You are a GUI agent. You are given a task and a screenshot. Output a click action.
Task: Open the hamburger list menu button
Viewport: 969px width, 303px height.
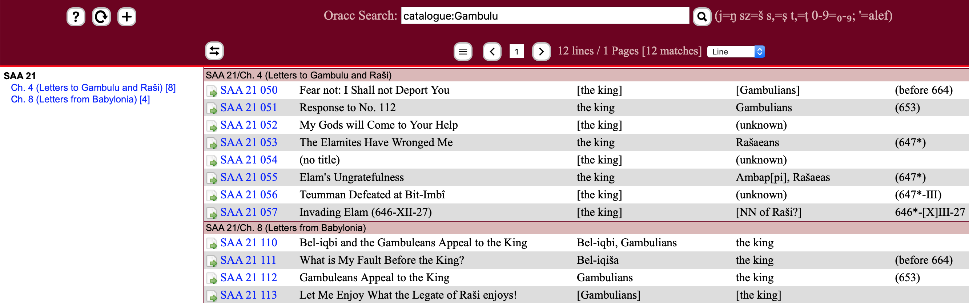463,52
